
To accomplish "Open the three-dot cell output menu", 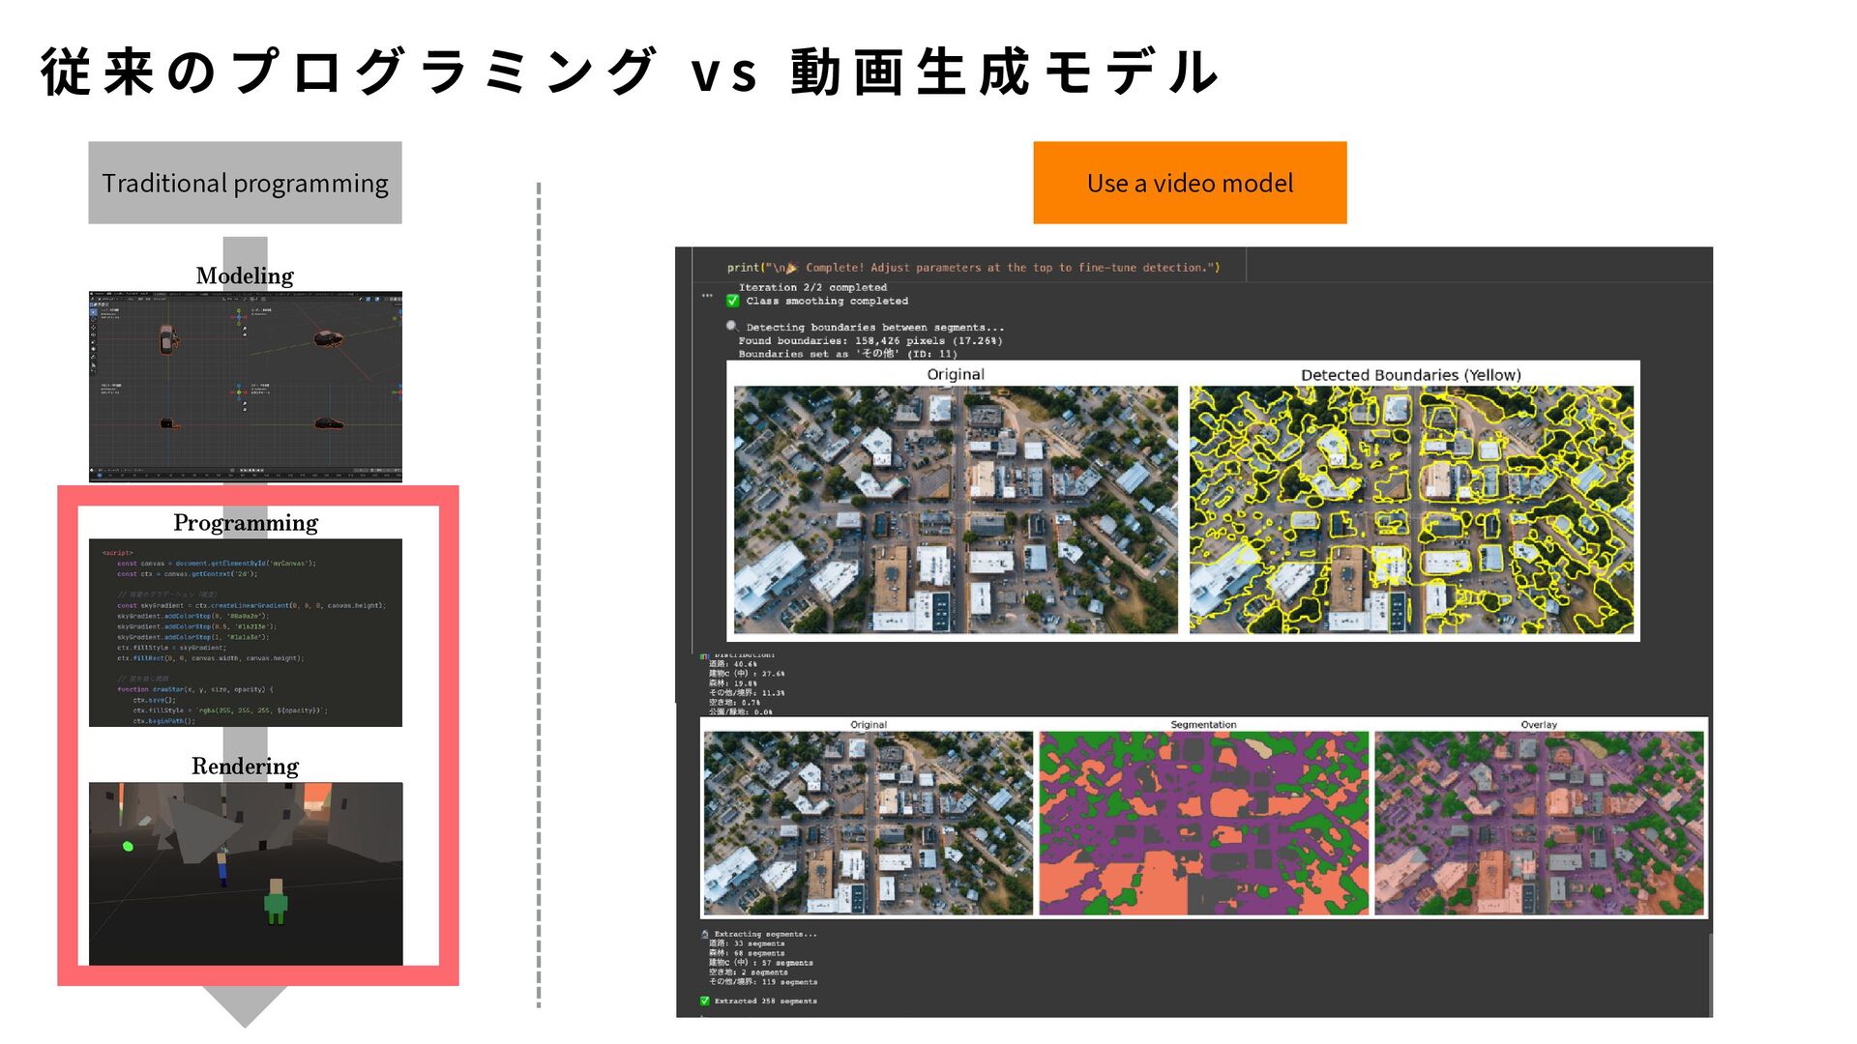I will coord(707,296).
